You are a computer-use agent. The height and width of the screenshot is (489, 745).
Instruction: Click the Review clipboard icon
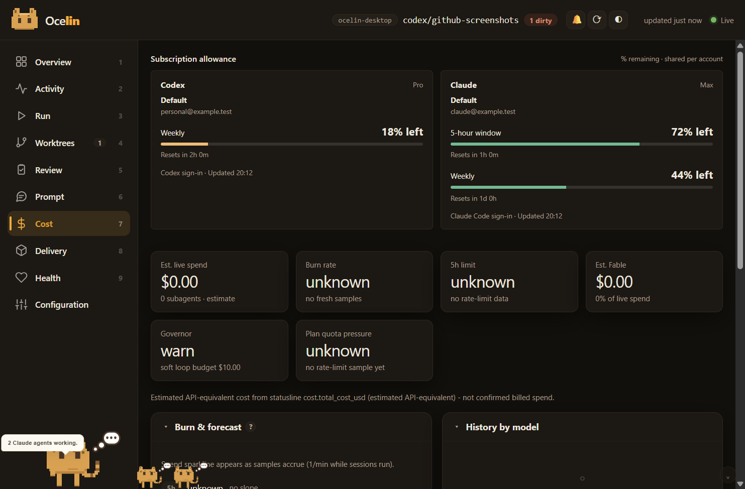[x=21, y=170]
